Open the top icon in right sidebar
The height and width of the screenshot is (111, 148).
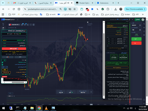[x=144, y=24]
